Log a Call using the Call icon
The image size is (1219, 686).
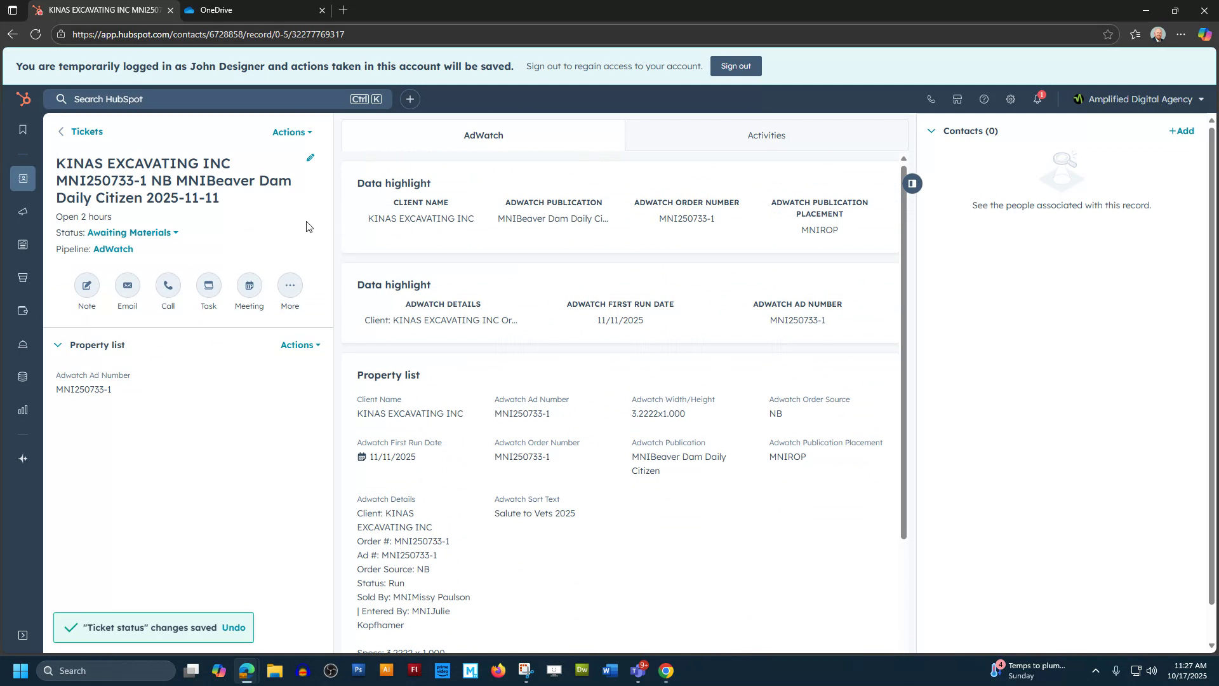[168, 285]
